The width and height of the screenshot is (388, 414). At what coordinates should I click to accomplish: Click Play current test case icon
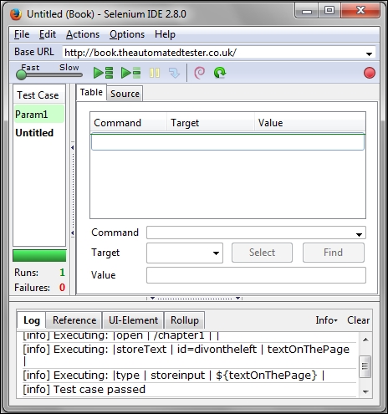pos(130,73)
